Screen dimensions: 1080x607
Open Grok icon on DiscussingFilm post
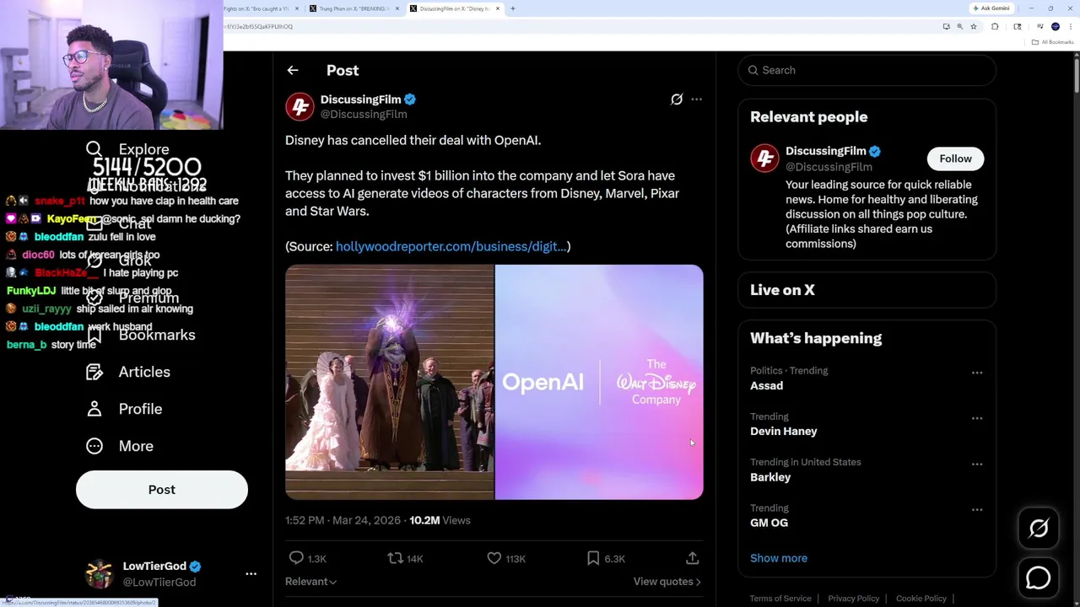point(677,99)
